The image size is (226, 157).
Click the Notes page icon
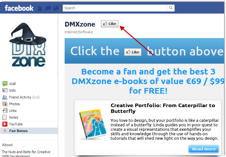pyautogui.click(x=5, y=117)
